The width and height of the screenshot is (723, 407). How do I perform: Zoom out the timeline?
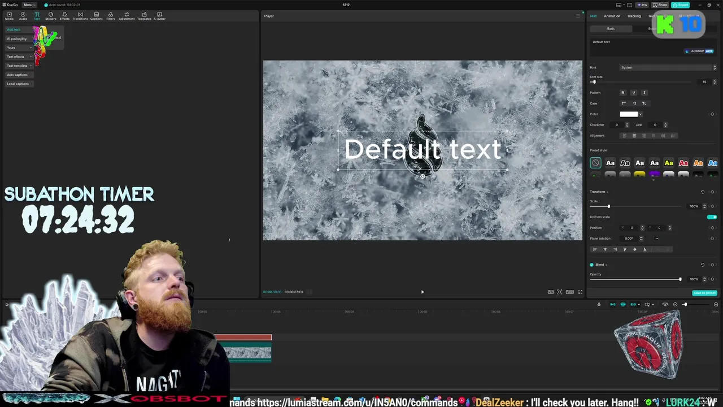[675, 305]
